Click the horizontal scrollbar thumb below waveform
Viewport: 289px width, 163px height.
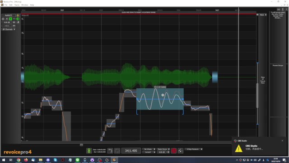tap(81, 145)
